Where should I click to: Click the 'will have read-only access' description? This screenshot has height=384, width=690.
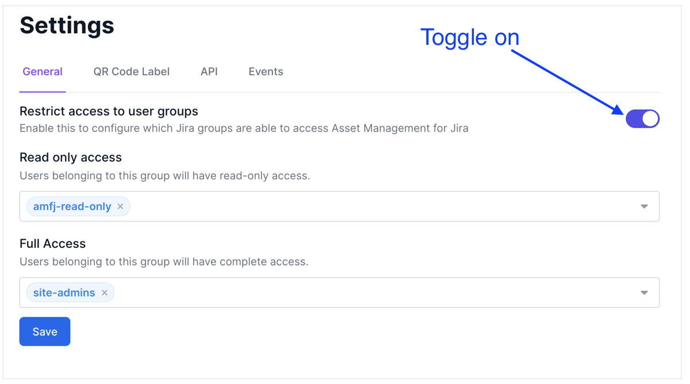(164, 176)
